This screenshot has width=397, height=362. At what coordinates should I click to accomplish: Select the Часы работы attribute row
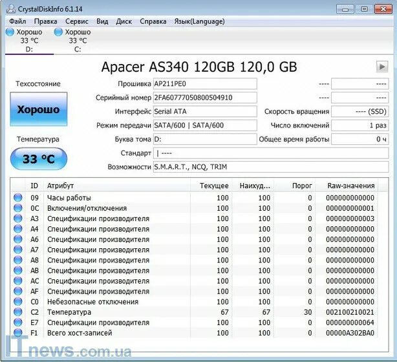pyautogui.click(x=194, y=198)
